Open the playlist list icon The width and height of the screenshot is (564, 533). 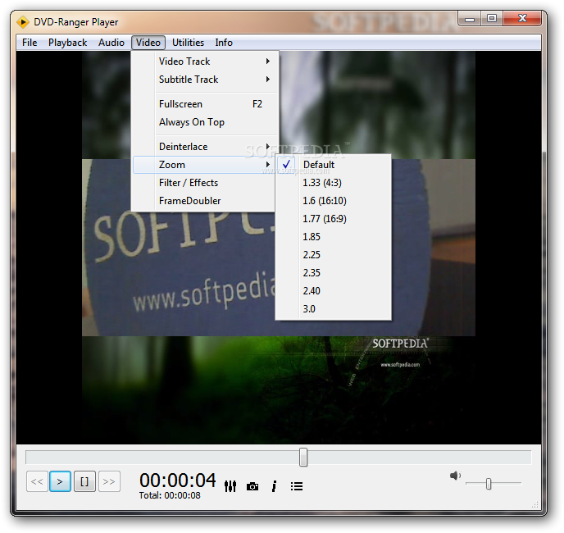point(297,486)
